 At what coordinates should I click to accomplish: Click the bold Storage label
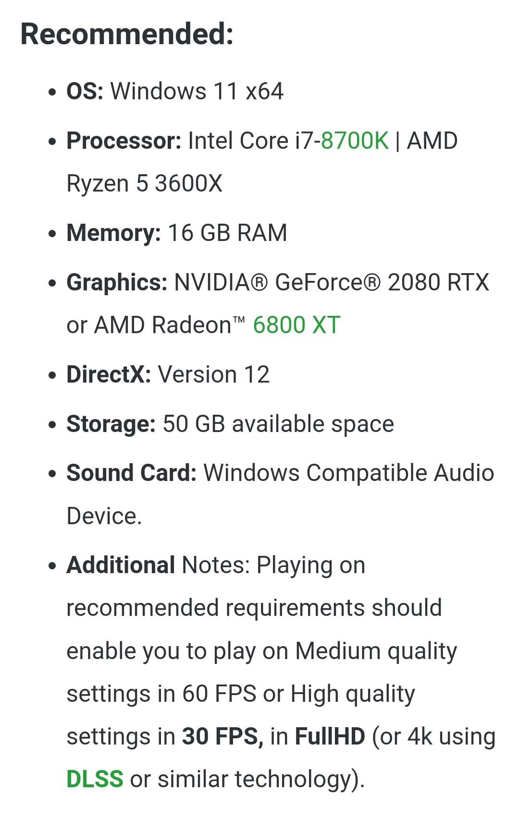111,424
